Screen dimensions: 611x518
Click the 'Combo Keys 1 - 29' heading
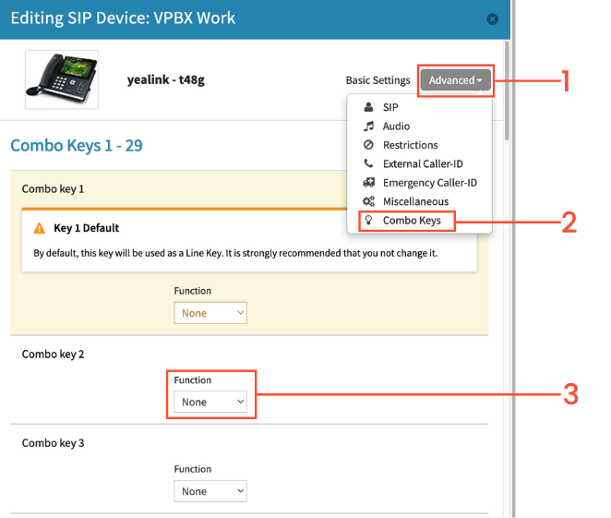77,145
